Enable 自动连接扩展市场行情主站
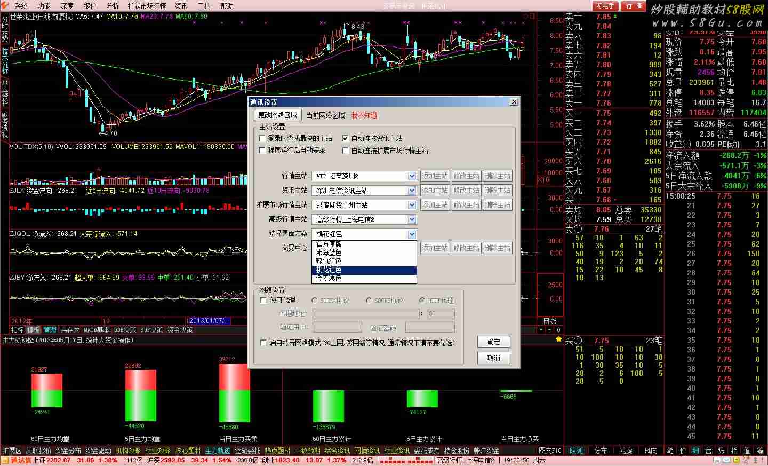The height and width of the screenshot is (466, 768). click(345, 151)
